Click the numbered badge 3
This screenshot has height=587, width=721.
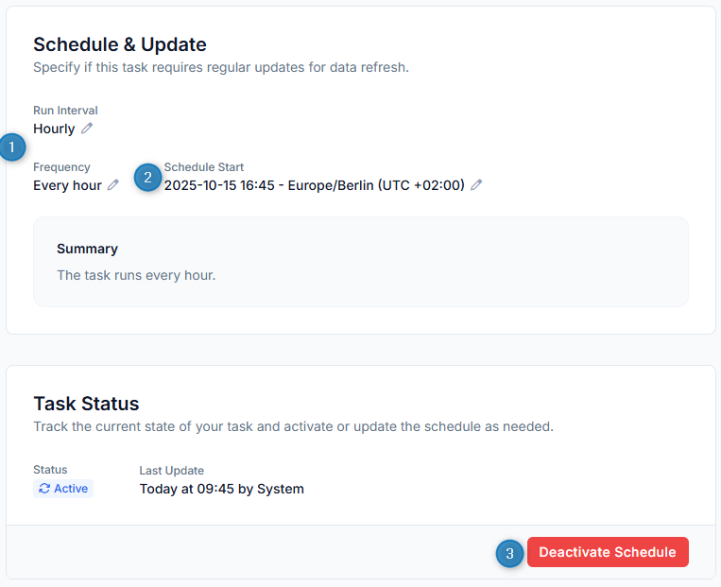[510, 554]
